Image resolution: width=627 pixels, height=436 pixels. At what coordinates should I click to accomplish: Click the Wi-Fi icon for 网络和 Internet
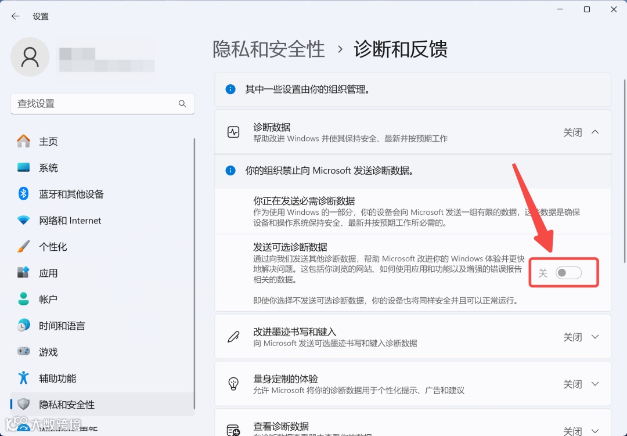24,221
